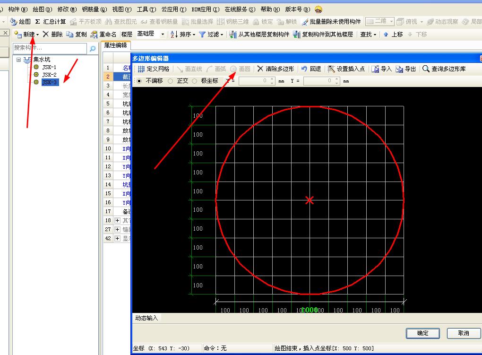This screenshot has height=355, width=482.
Task: Click 批量删除未使用构件
Action: coord(331,22)
